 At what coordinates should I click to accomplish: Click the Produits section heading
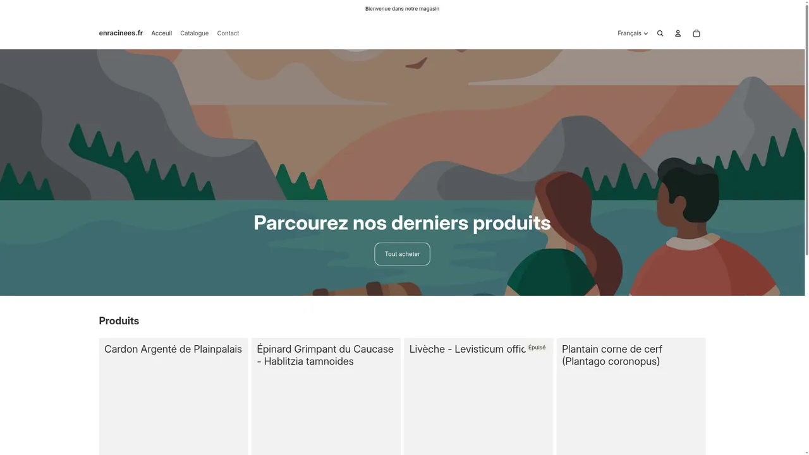119,321
